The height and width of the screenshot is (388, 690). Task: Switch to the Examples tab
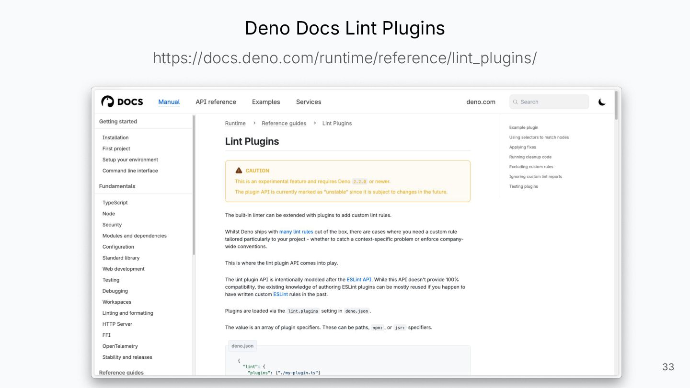(266, 102)
